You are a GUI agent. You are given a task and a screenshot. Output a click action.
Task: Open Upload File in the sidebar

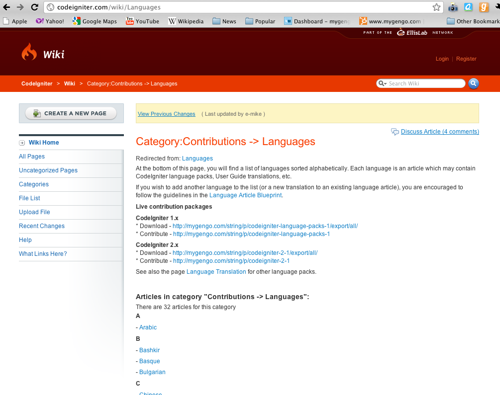34,212
